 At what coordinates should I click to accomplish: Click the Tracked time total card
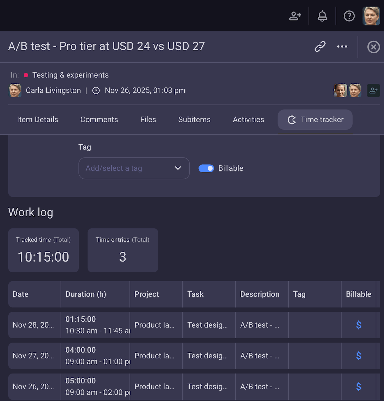43,250
